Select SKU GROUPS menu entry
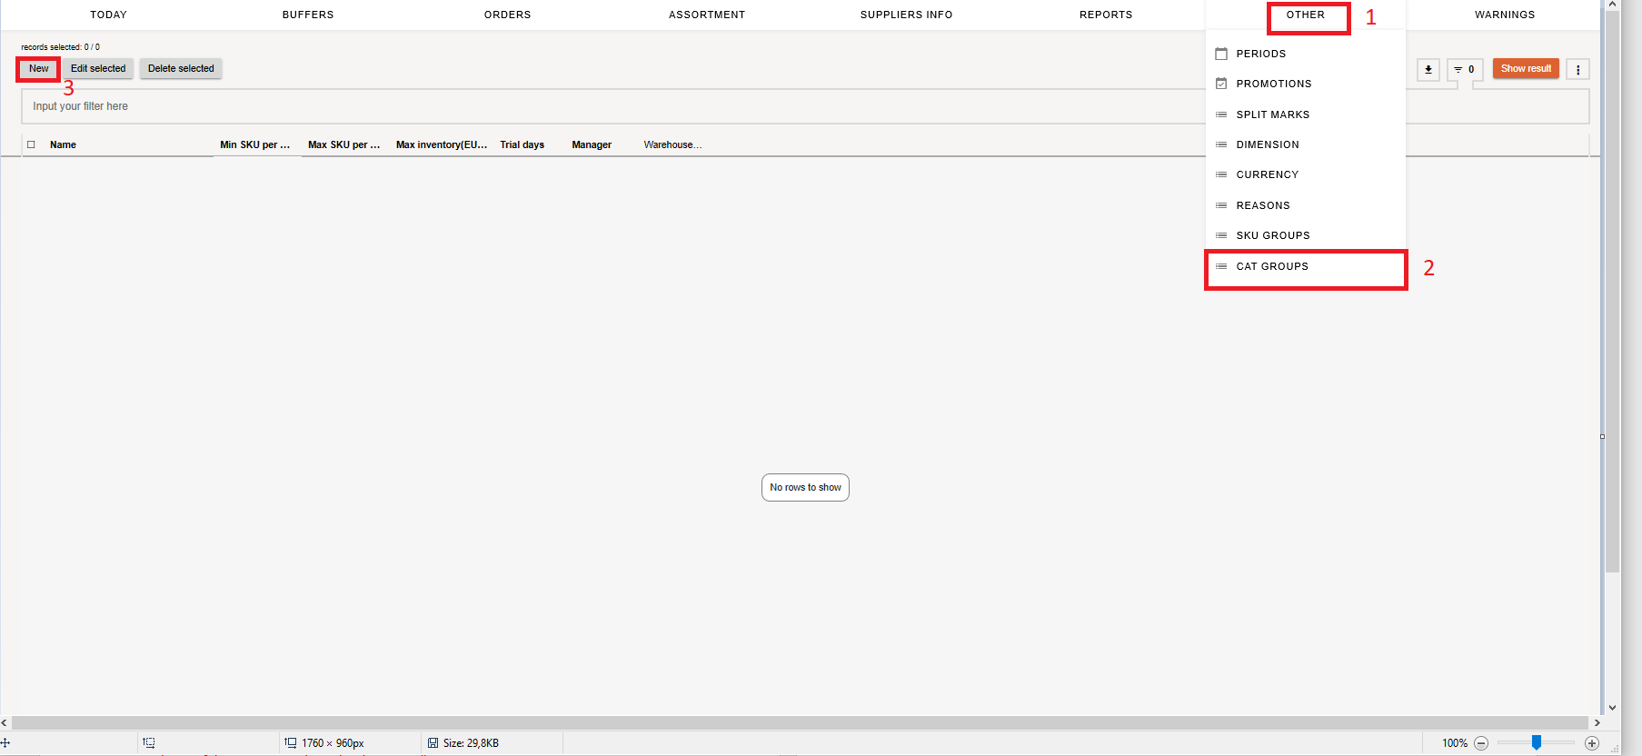 [x=1272, y=235]
